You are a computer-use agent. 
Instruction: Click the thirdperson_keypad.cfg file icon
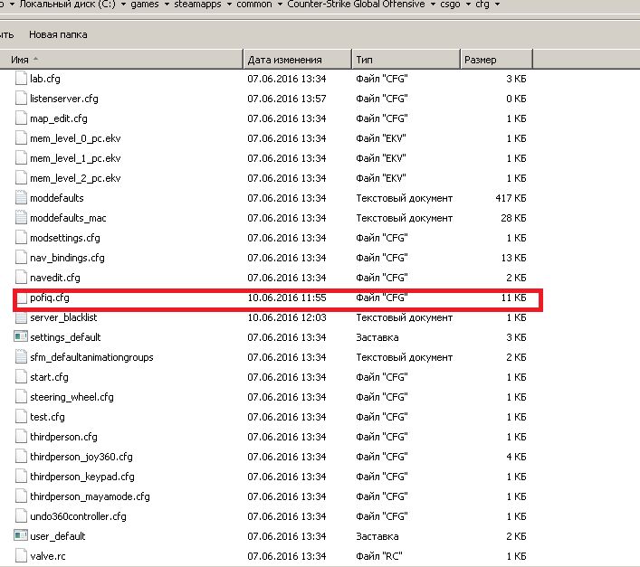pos(21,476)
